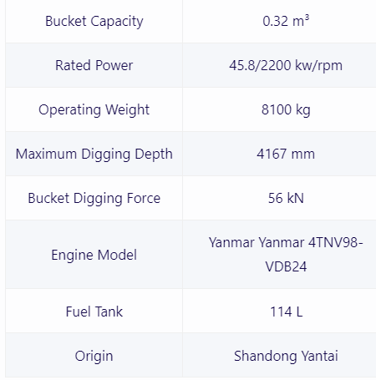The width and height of the screenshot is (376, 380).
Task: Click the Bucket Digging Force label
Action: coord(94,198)
